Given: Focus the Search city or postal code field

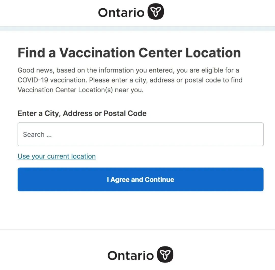Looking at the screenshot, I should click(x=141, y=134).
